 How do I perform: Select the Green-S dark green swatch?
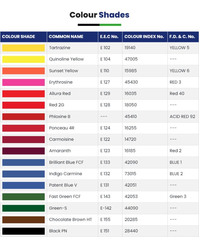tap(23, 208)
